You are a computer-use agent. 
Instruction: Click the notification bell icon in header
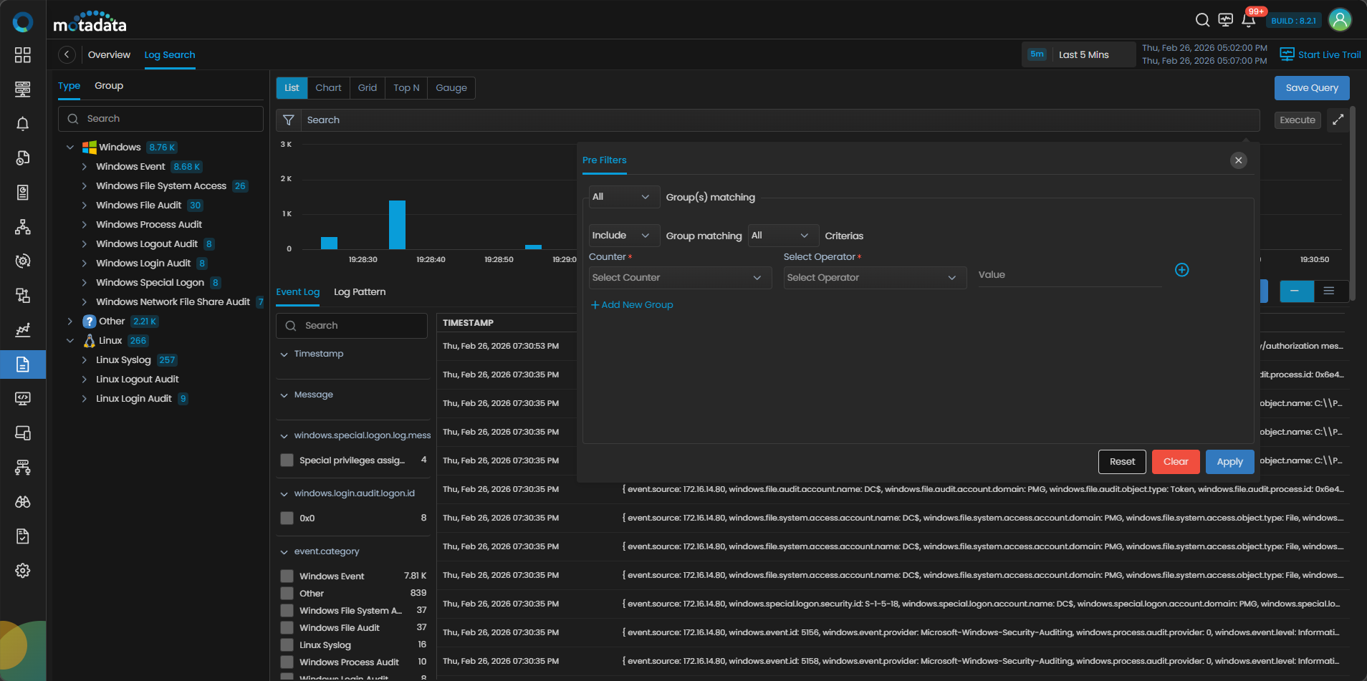click(1248, 20)
